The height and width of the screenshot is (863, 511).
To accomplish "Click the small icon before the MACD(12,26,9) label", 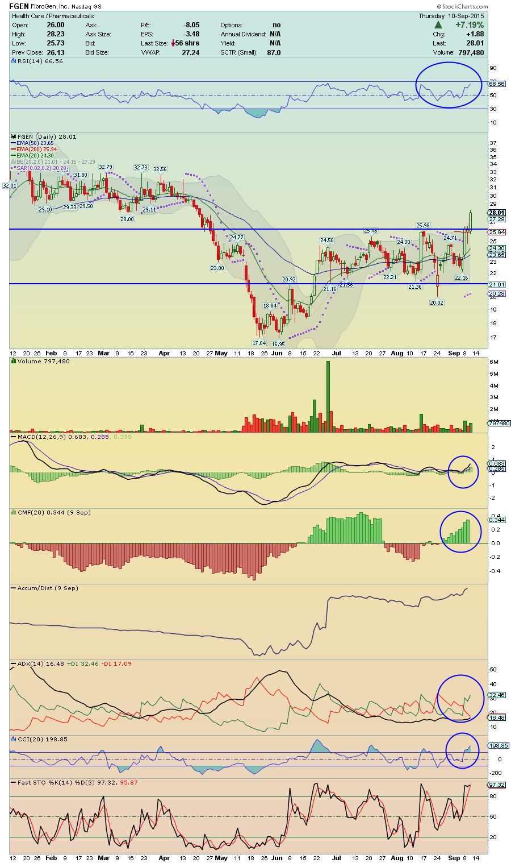I will click(14, 437).
